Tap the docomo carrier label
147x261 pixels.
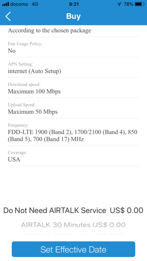tap(19, 4)
